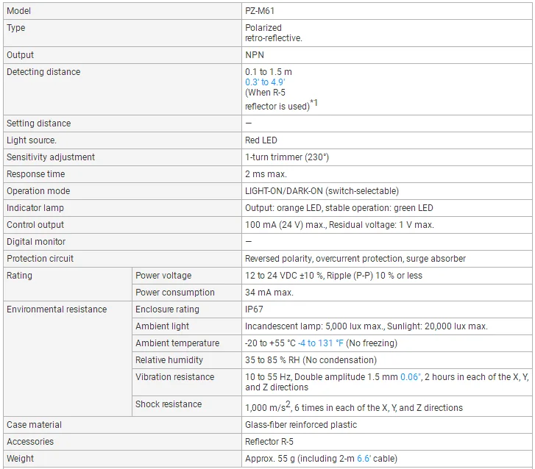This screenshot has height=469, width=535.
Task: Click 'LIGHT-ON/DARK-ON (switch-selectable)' value
Action: 322,191
